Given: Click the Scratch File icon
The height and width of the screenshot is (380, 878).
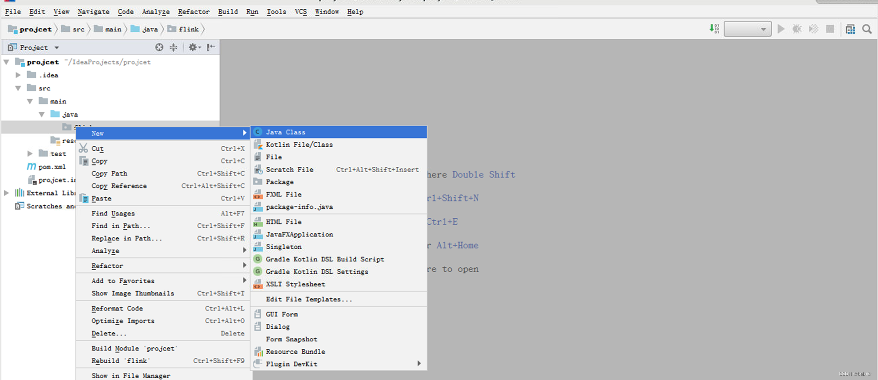Looking at the screenshot, I should (x=258, y=169).
